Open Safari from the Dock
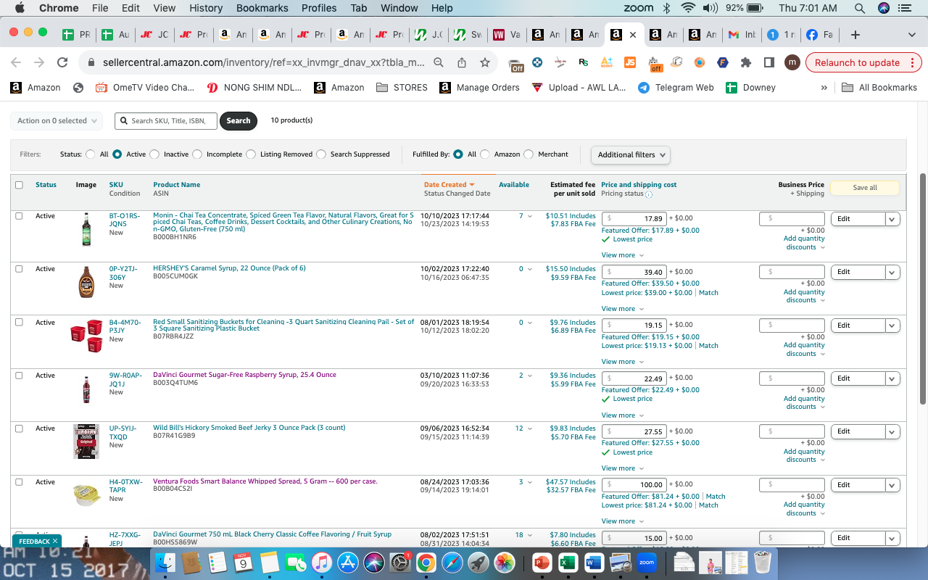Viewport: 928px width, 580px height. 452,562
